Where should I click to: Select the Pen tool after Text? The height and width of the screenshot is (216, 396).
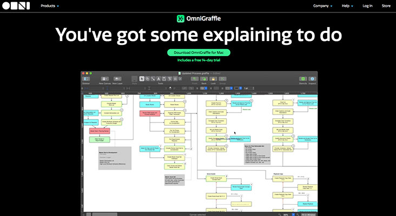coord(164,79)
